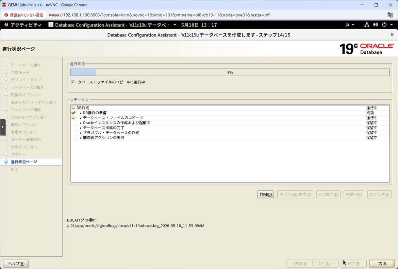This screenshot has width=398, height=269.
Task: Click the green checkmark beside DB操作の準備
Action: pos(73,113)
